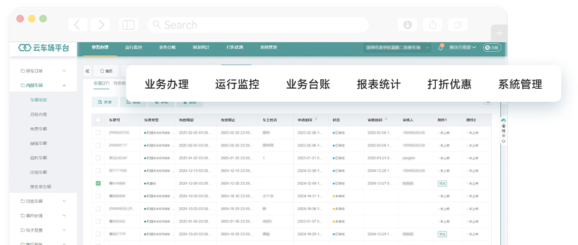Open the browser new tab plus
This screenshot has height=245, width=578.
point(500,33)
